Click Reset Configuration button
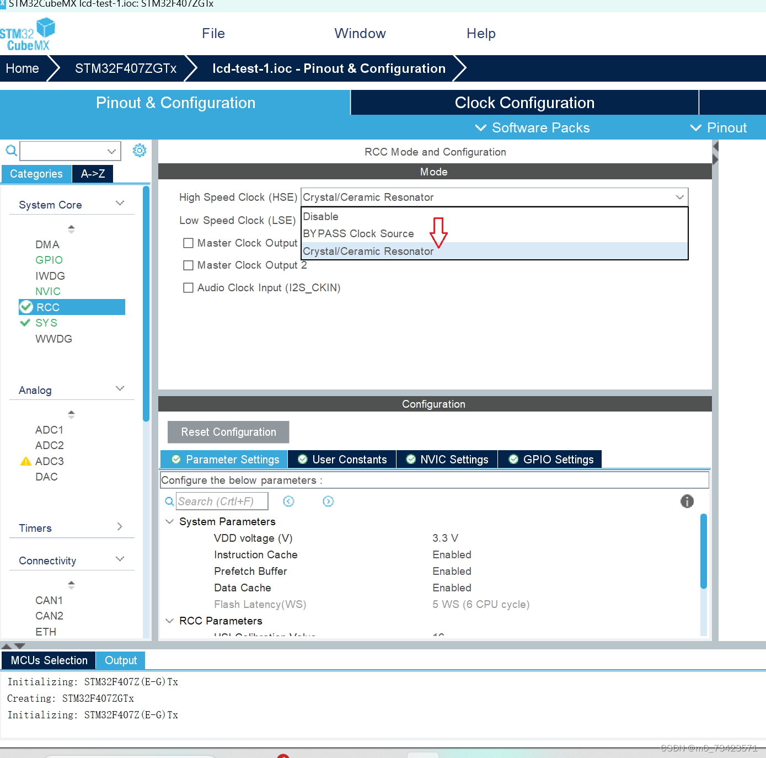The image size is (766, 758). pyautogui.click(x=228, y=432)
